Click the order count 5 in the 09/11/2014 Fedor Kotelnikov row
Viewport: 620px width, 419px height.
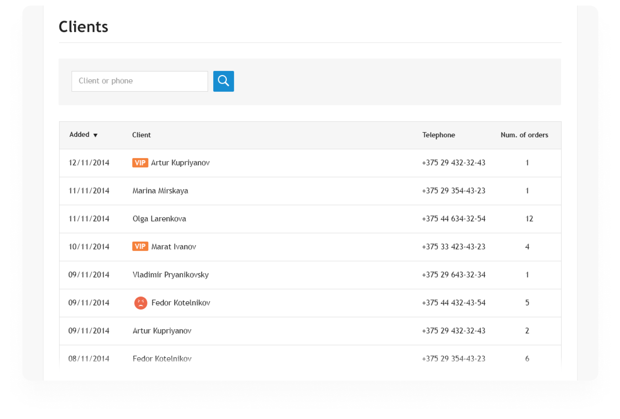(x=527, y=303)
